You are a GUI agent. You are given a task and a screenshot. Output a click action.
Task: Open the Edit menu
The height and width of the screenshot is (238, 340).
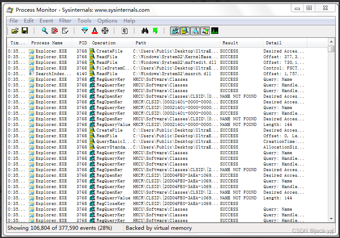(x=29, y=21)
